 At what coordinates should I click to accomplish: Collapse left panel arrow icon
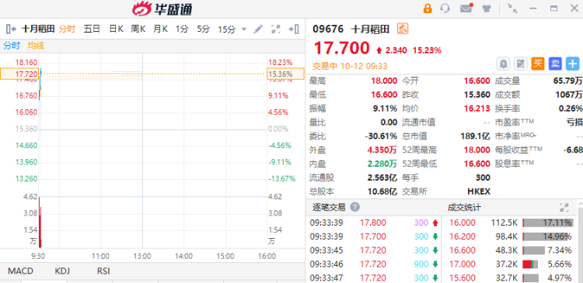pos(11,29)
